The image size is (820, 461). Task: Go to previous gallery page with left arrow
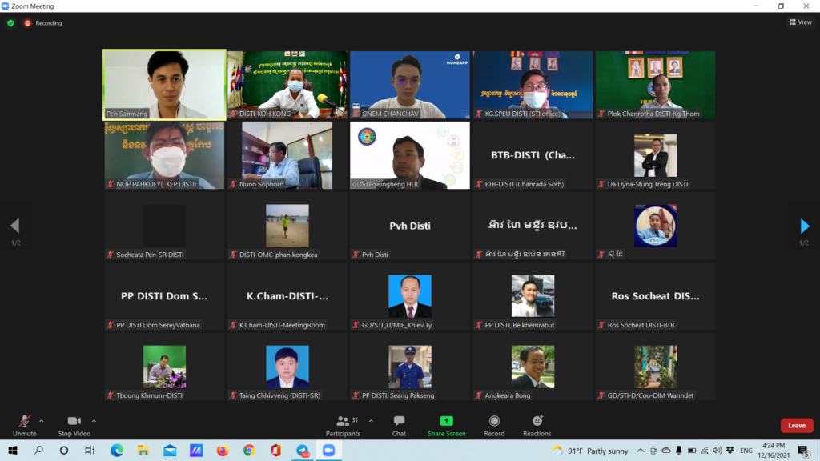(14, 226)
